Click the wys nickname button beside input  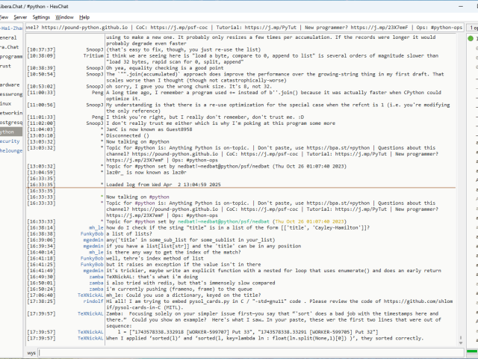[x=31, y=352]
